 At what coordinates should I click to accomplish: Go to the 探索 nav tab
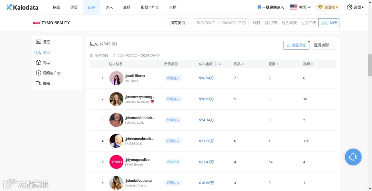(56, 7)
